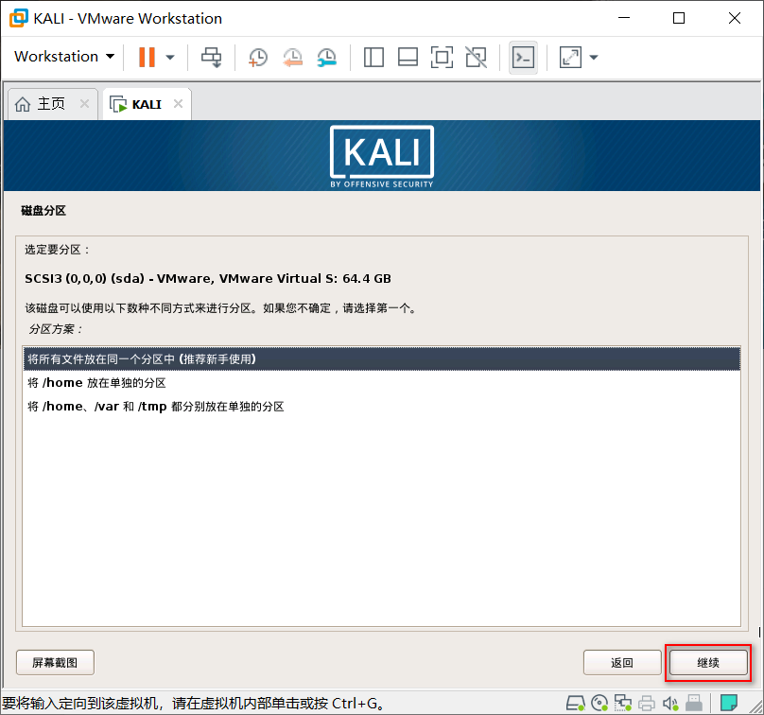Viewport: 764px width, 715px height.
Task: Click the 继续 continue button
Action: [x=708, y=662]
